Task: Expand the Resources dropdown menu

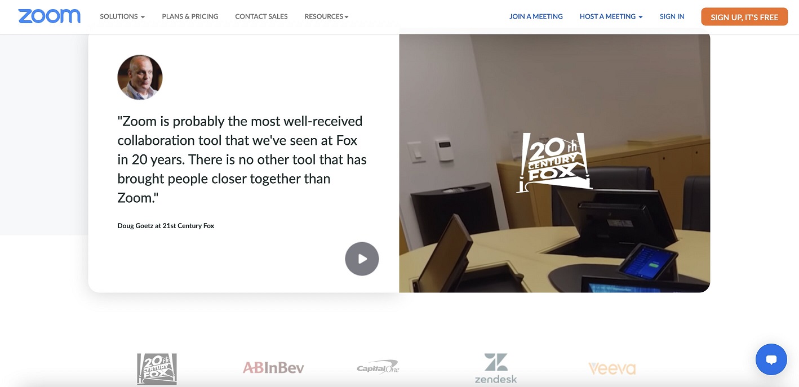Action: 326,16
